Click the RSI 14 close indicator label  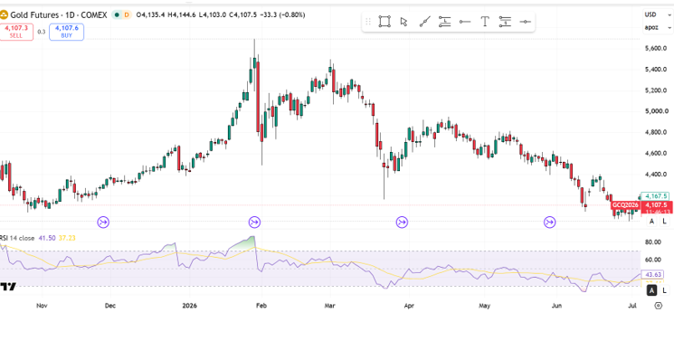[17, 238]
